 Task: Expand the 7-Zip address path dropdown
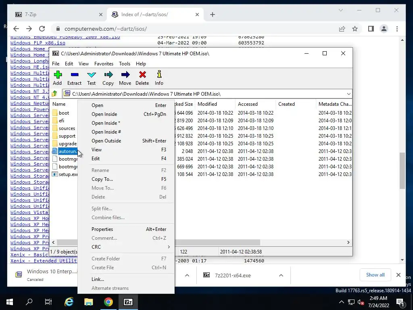(x=349, y=94)
